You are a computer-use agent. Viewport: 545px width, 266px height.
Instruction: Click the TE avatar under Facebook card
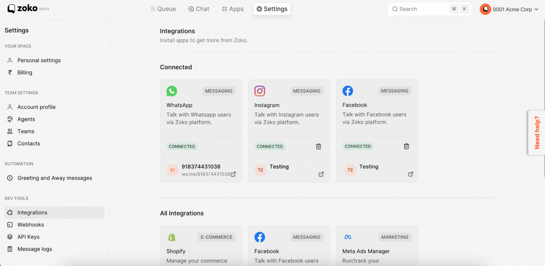click(350, 170)
